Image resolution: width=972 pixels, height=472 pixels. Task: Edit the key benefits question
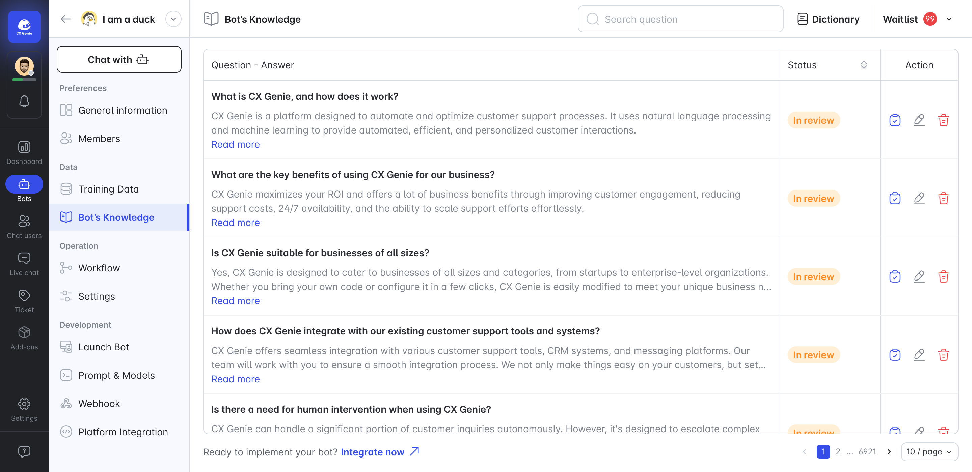pos(919,198)
